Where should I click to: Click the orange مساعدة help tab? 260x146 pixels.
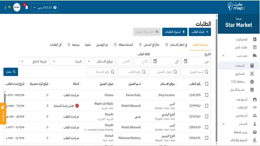pyautogui.click(x=3, y=114)
